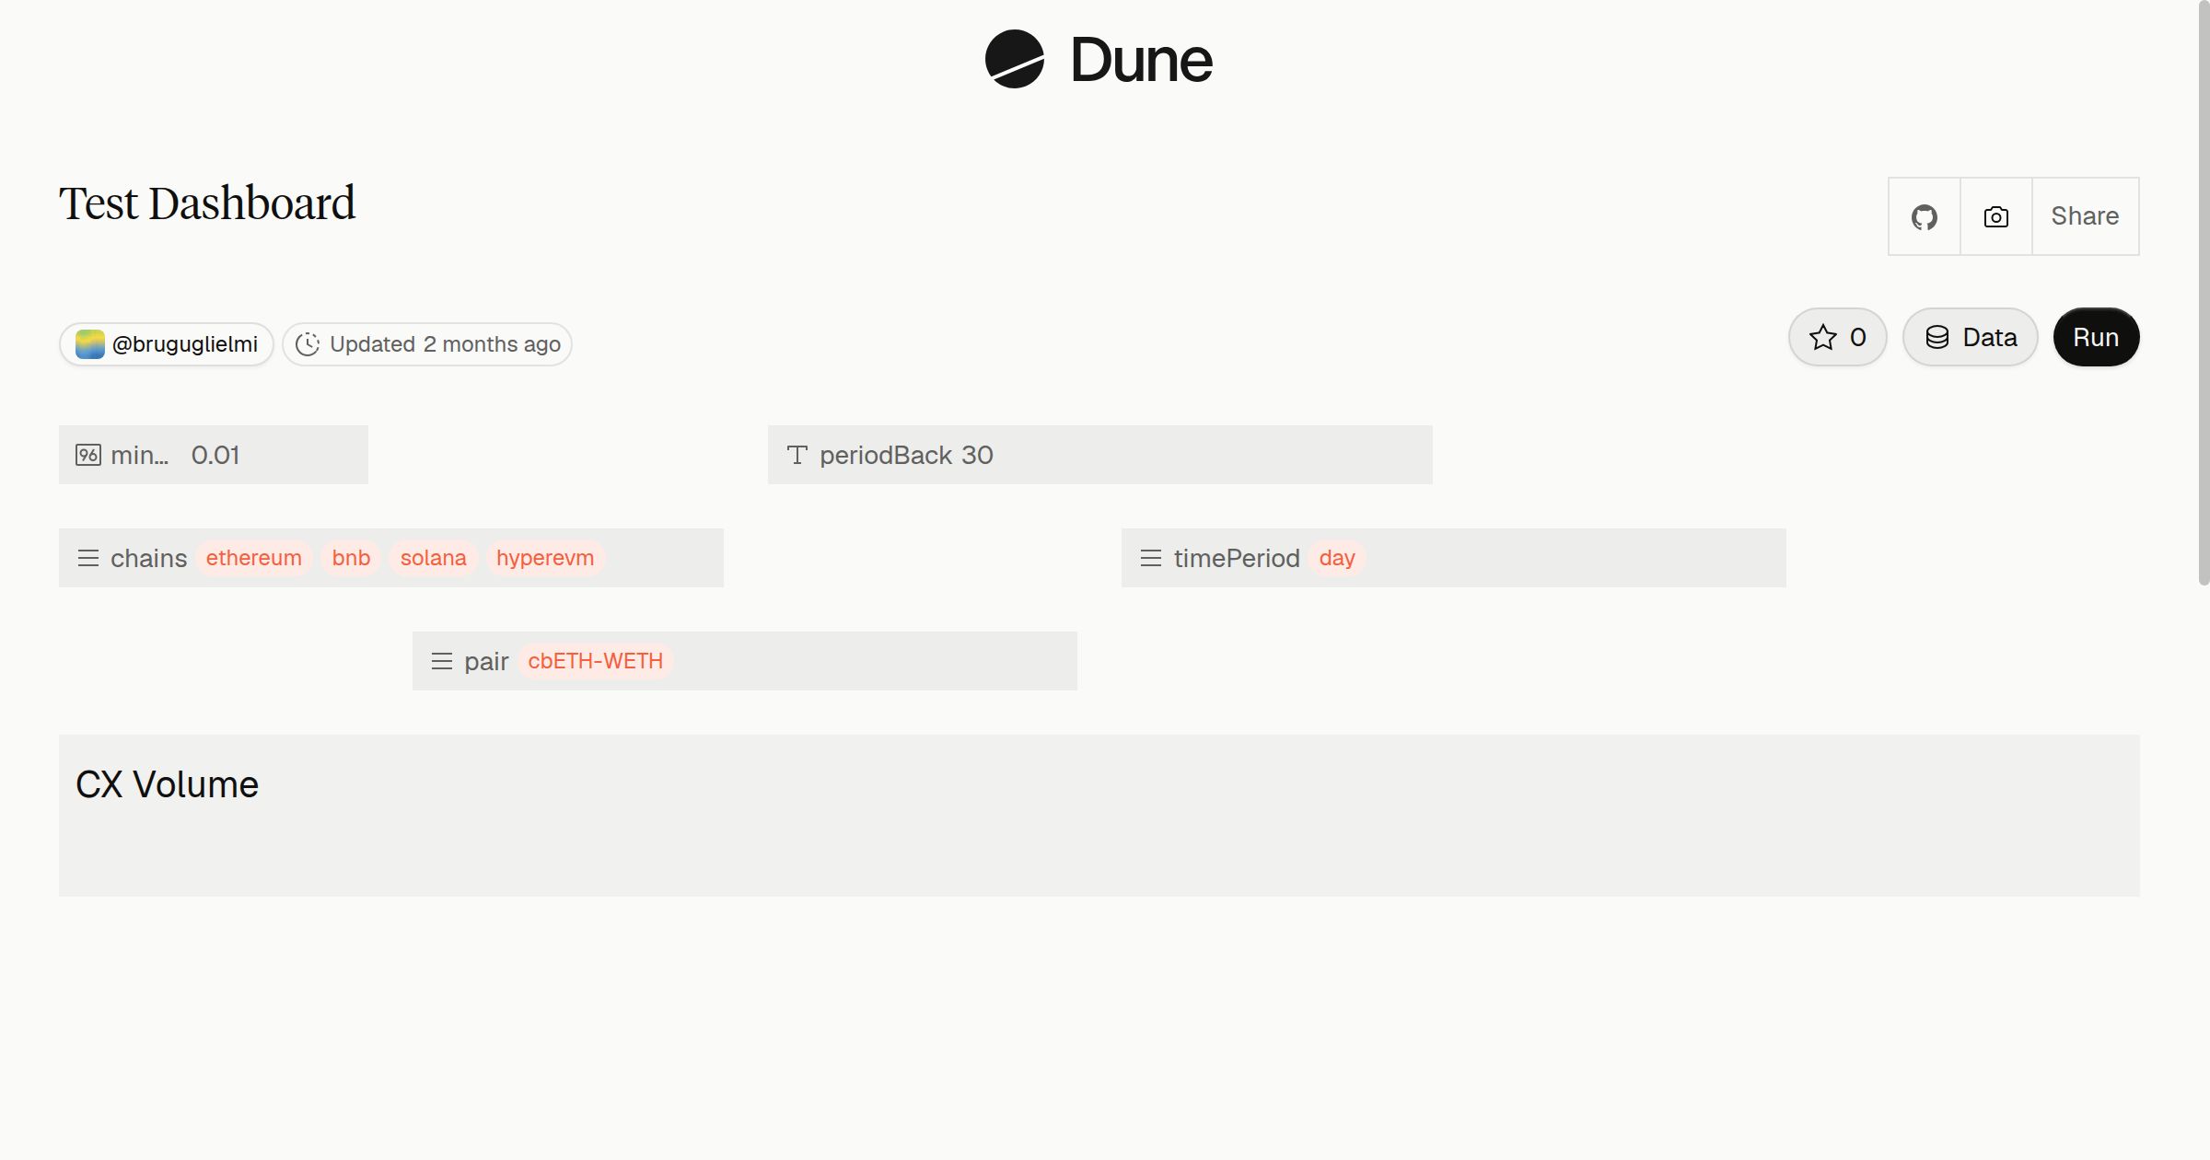Open the chains multi-select dropdown

pos(391,558)
